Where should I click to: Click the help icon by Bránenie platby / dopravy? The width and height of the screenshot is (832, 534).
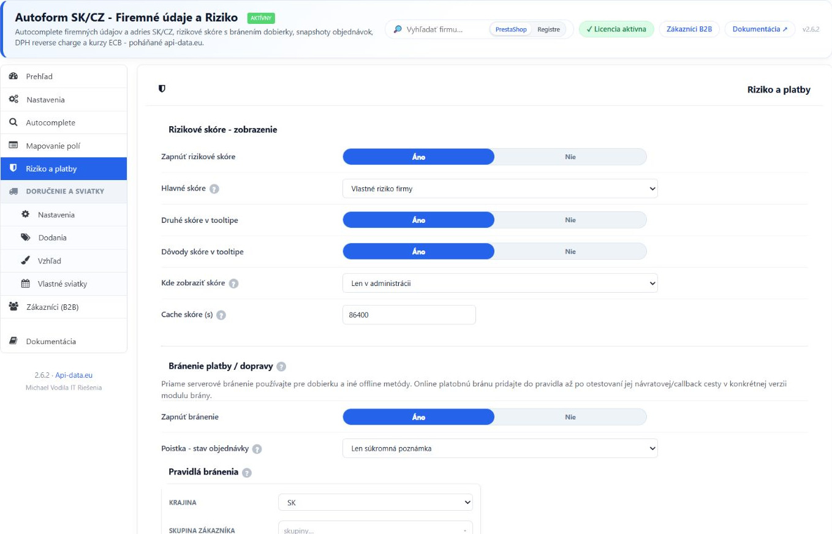281,366
